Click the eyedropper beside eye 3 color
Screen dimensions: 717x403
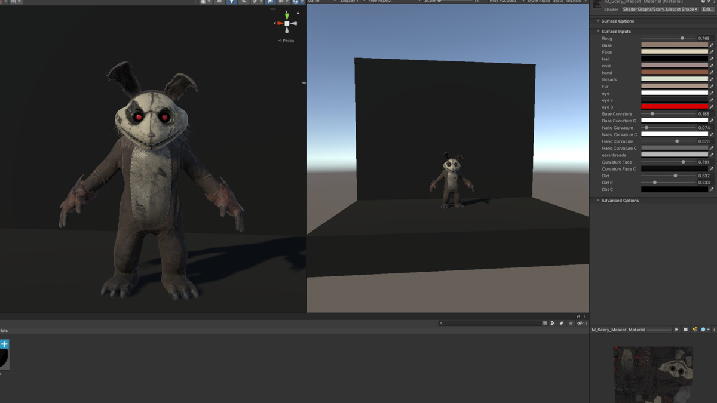(711, 107)
